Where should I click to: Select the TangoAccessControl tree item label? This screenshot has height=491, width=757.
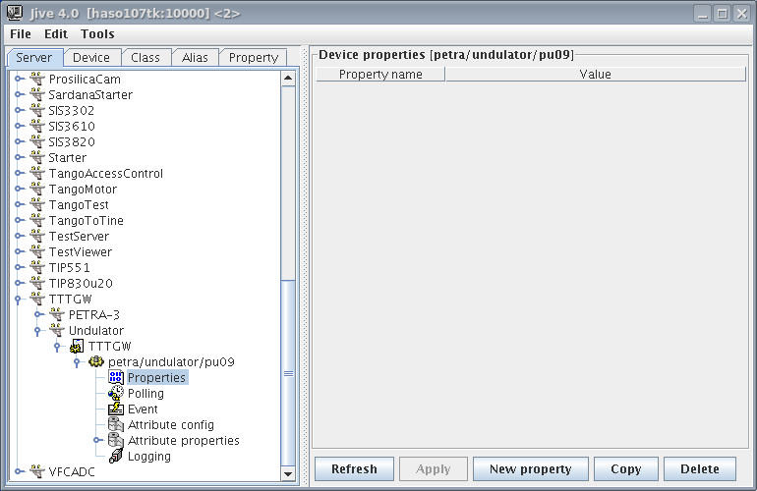(106, 173)
